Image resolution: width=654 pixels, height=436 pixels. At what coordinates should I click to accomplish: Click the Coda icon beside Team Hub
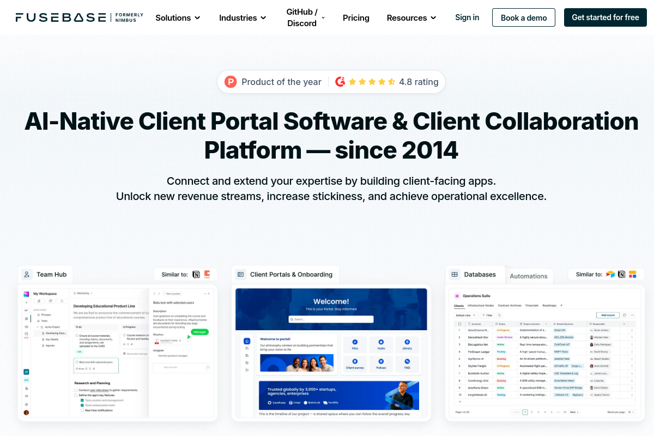click(x=207, y=275)
